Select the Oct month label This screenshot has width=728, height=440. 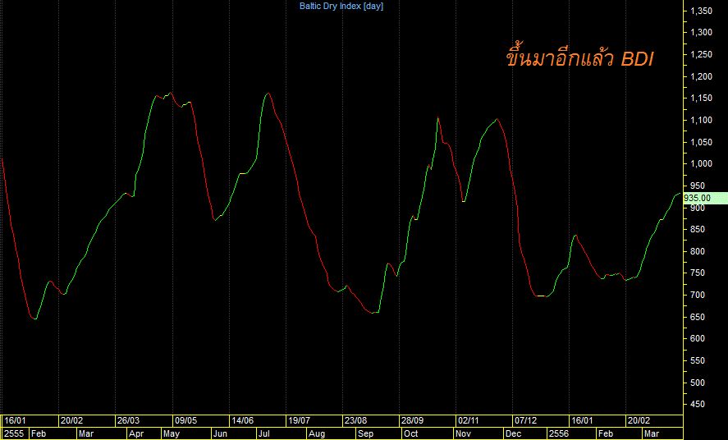coord(411,434)
